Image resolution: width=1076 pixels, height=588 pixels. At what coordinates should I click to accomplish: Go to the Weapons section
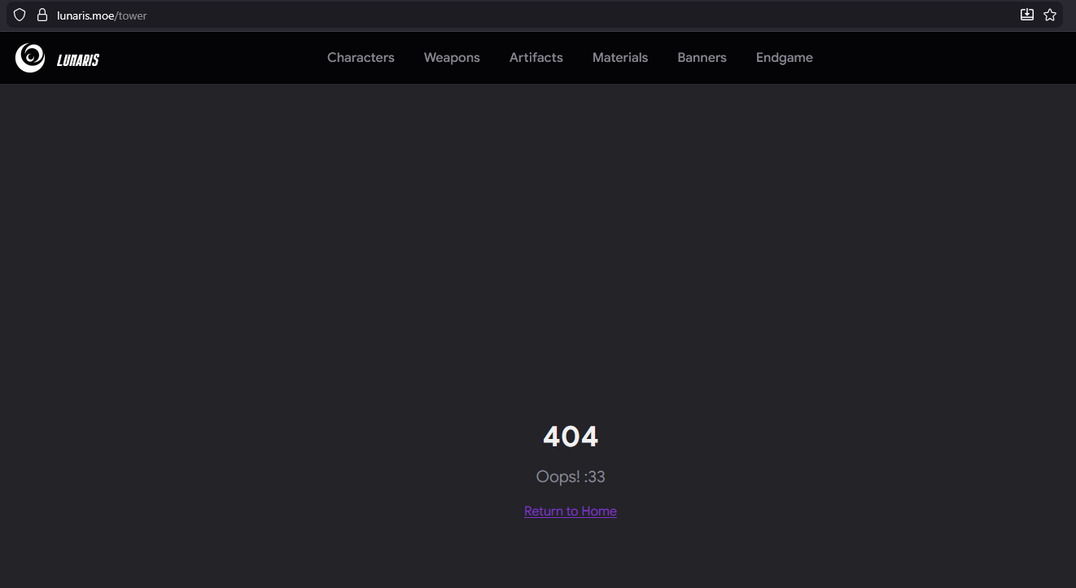click(x=452, y=58)
